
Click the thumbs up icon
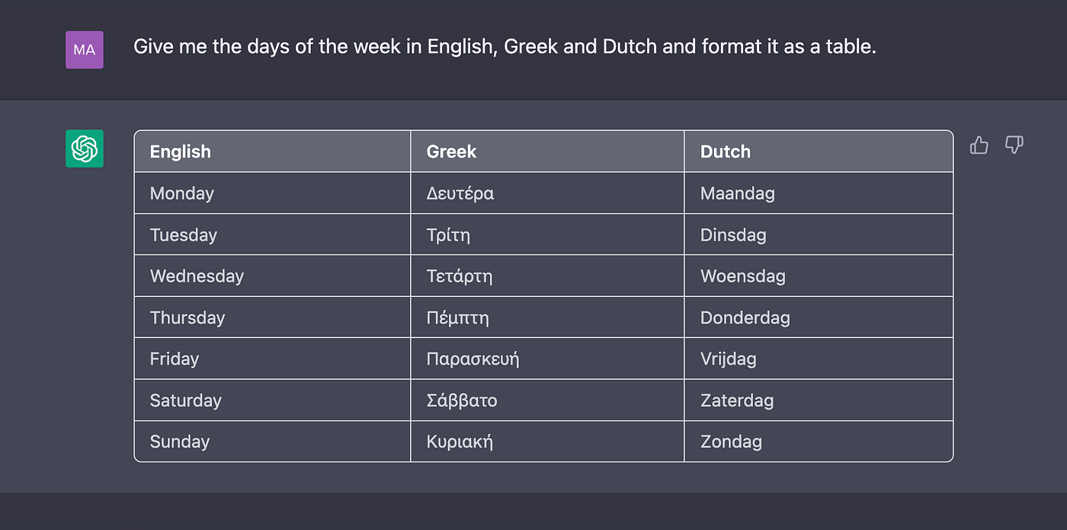(979, 145)
